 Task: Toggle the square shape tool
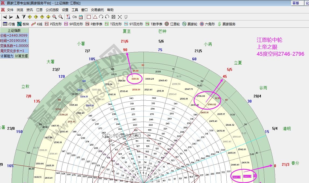pos(89,17)
